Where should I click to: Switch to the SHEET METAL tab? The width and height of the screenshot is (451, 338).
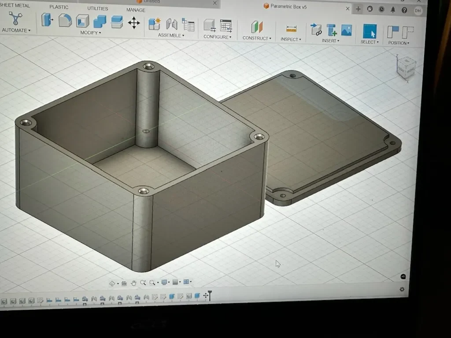pos(15,5)
